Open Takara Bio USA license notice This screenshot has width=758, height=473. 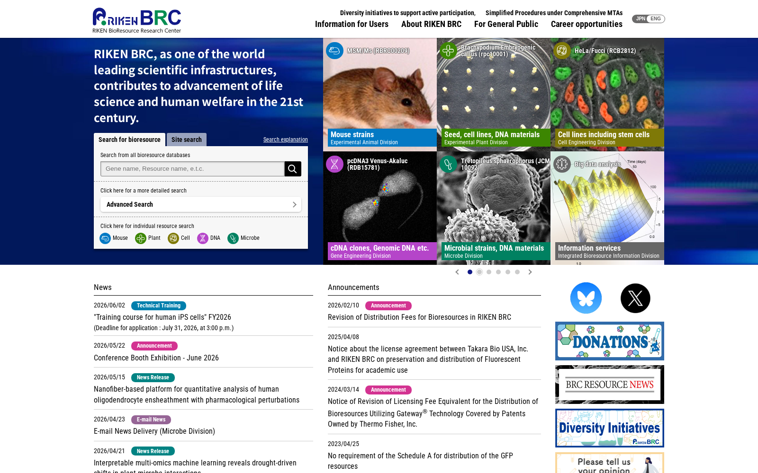428,359
